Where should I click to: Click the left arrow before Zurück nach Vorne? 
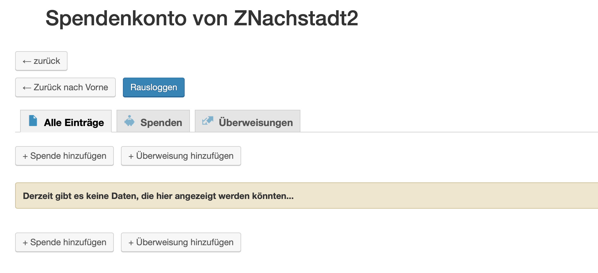click(27, 88)
